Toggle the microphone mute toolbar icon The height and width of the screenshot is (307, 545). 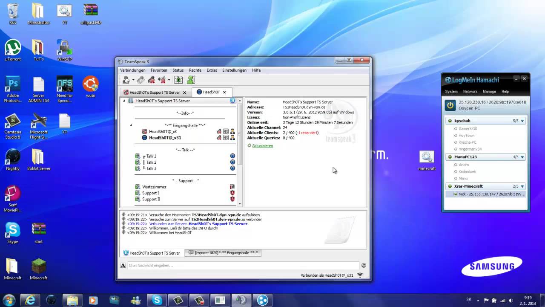click(x=151, y=80)
